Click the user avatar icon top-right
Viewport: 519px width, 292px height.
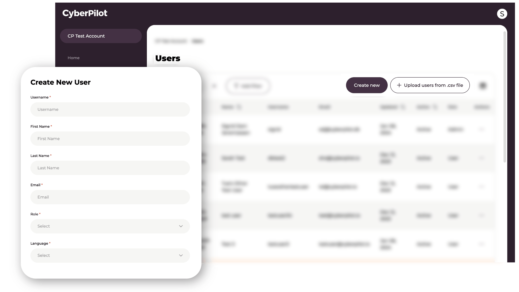pyautogui.click(x=502, y=13)
